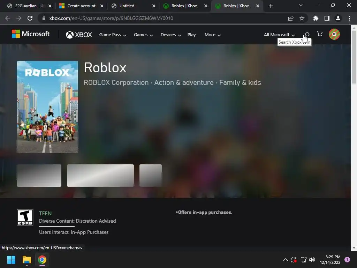Open the shopping cart
This screenshot has height=268, width=357.
[x=319, y=34]
